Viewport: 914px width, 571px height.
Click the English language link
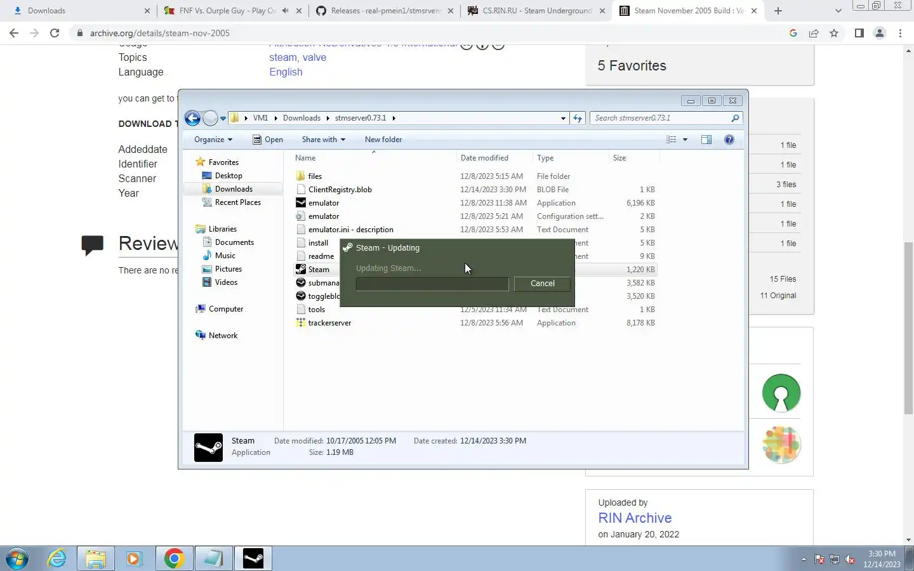tap(286, 72)
